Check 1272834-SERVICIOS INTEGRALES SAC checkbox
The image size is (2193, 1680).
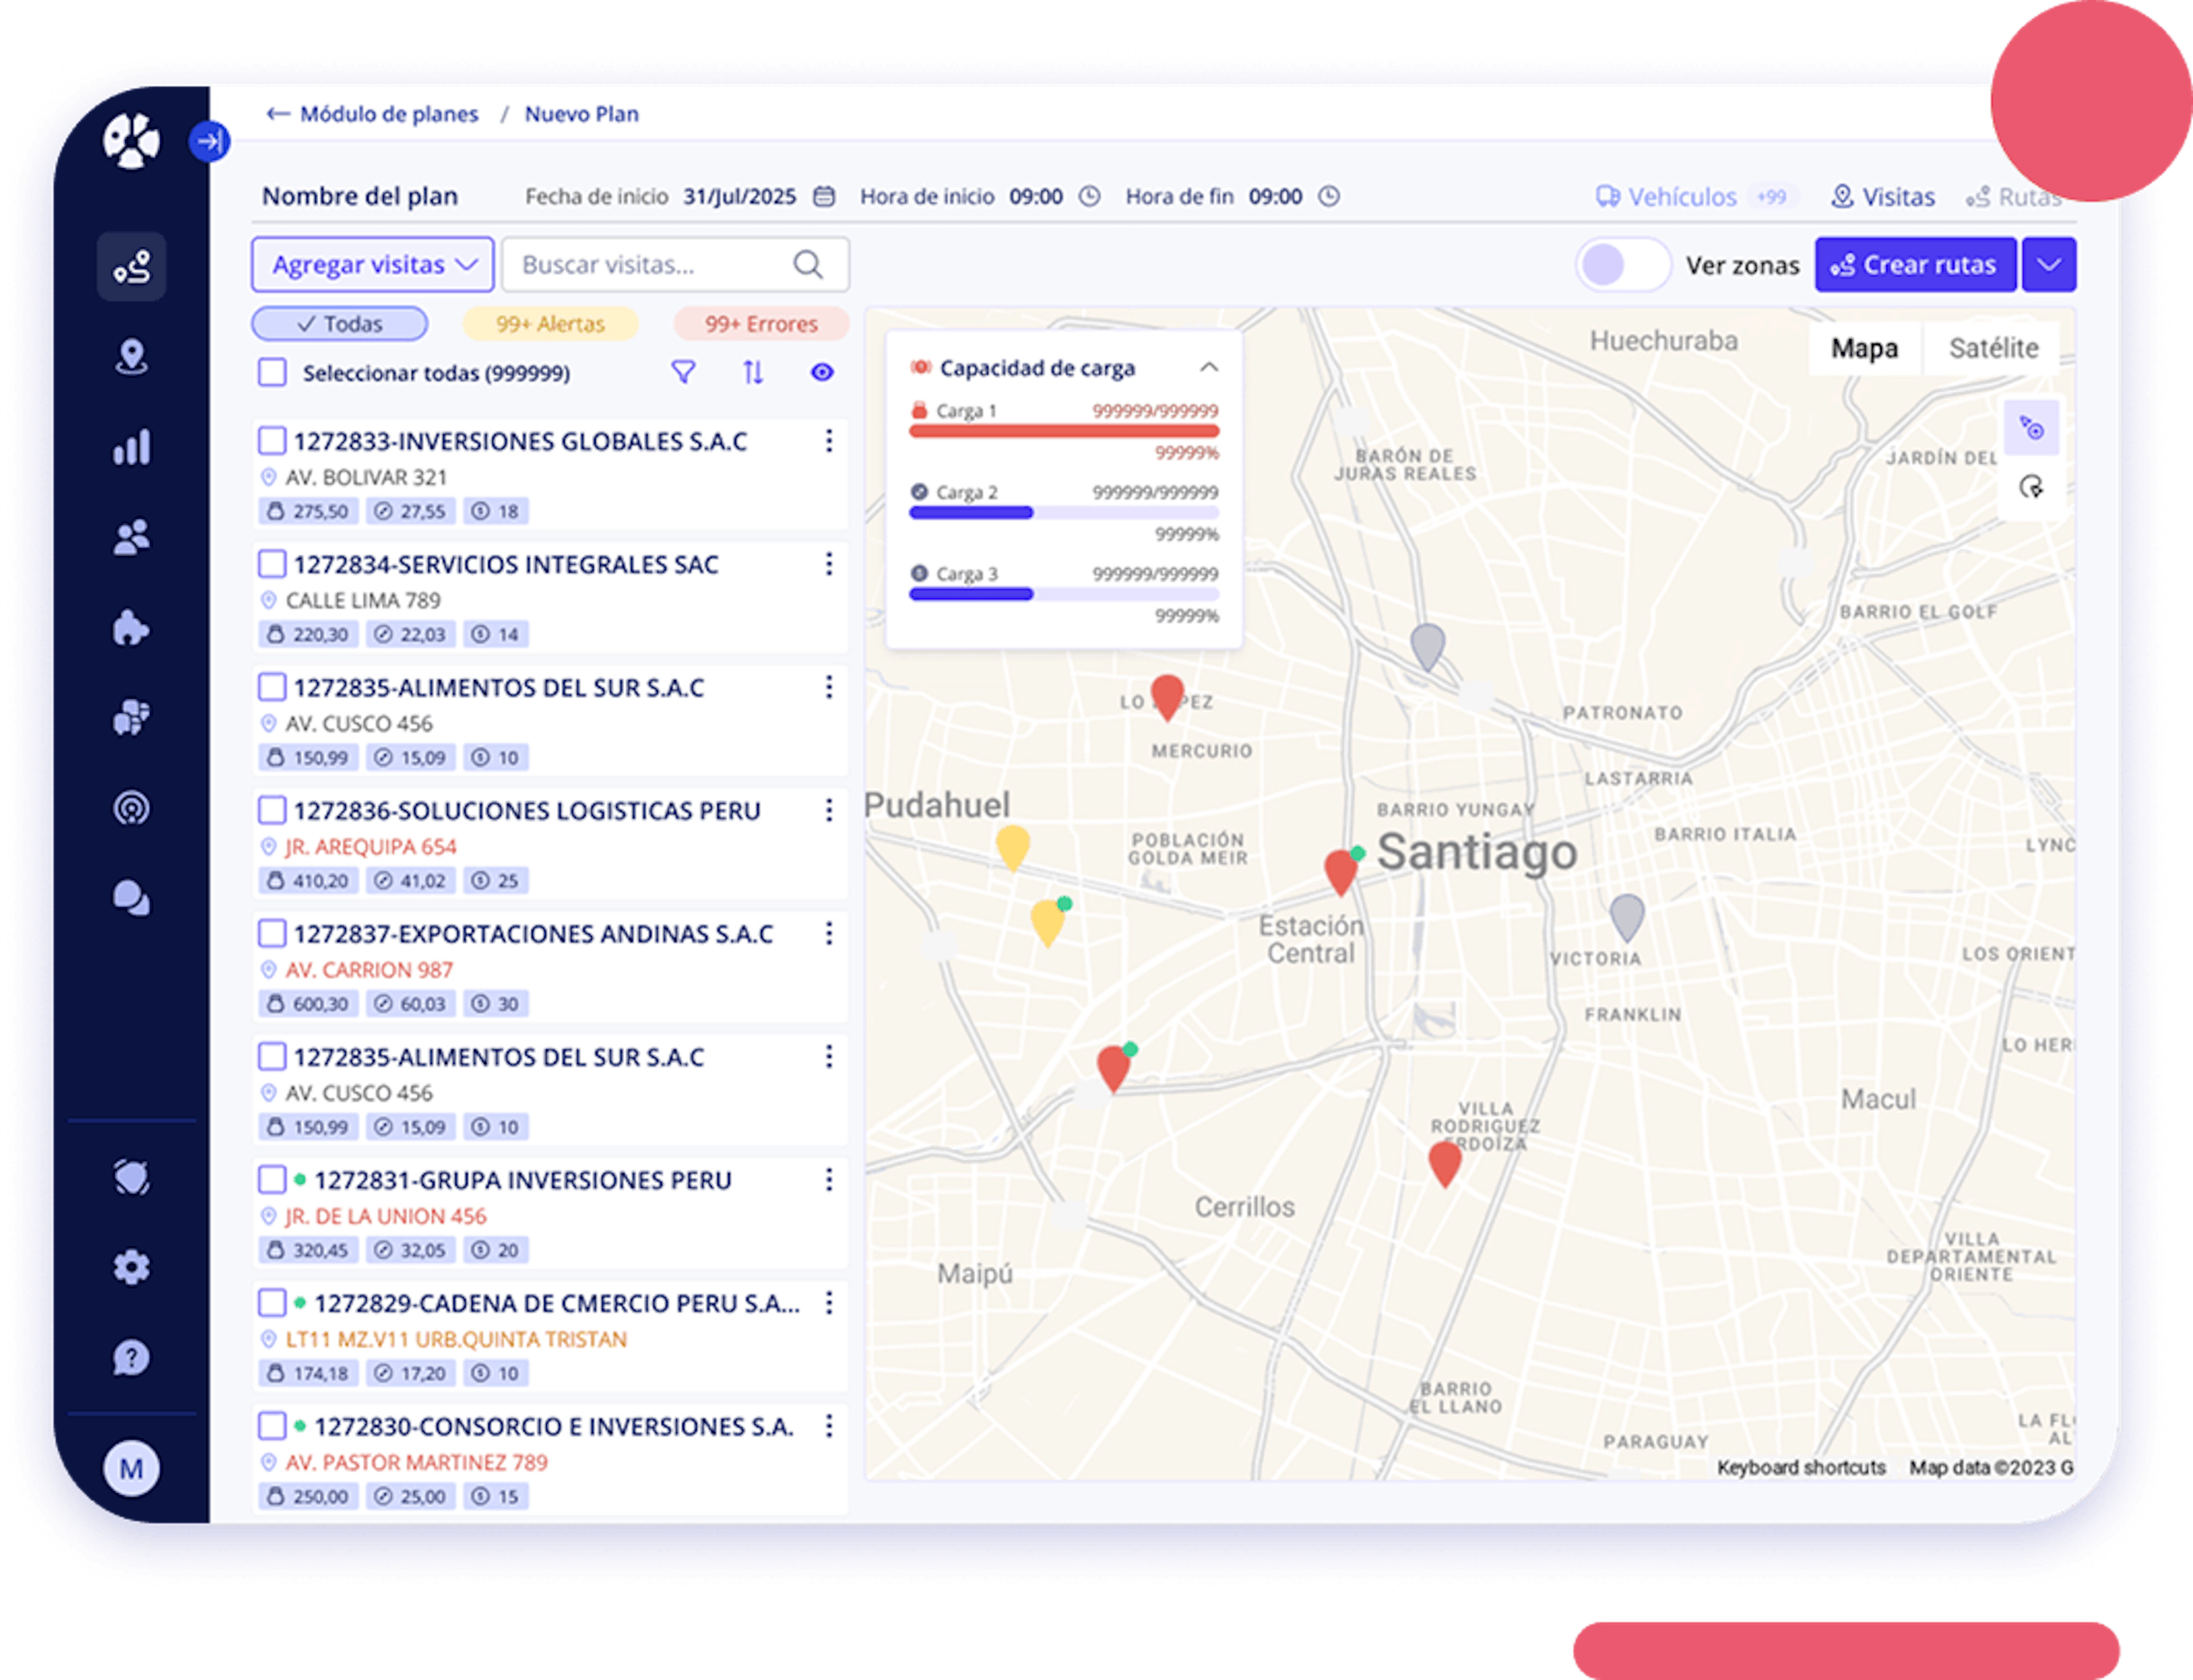pyautogui.click(x=272, y=564)
